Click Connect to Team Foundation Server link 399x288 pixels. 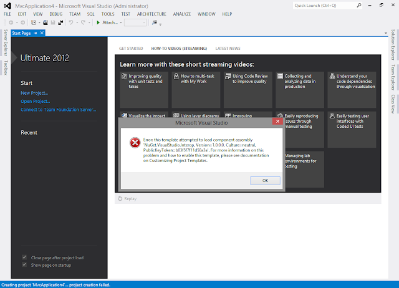(x=58, y=110)
